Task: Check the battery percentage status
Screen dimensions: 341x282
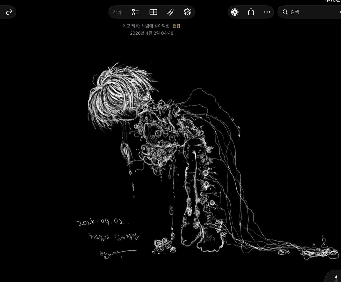Action: tap(336, 1)
